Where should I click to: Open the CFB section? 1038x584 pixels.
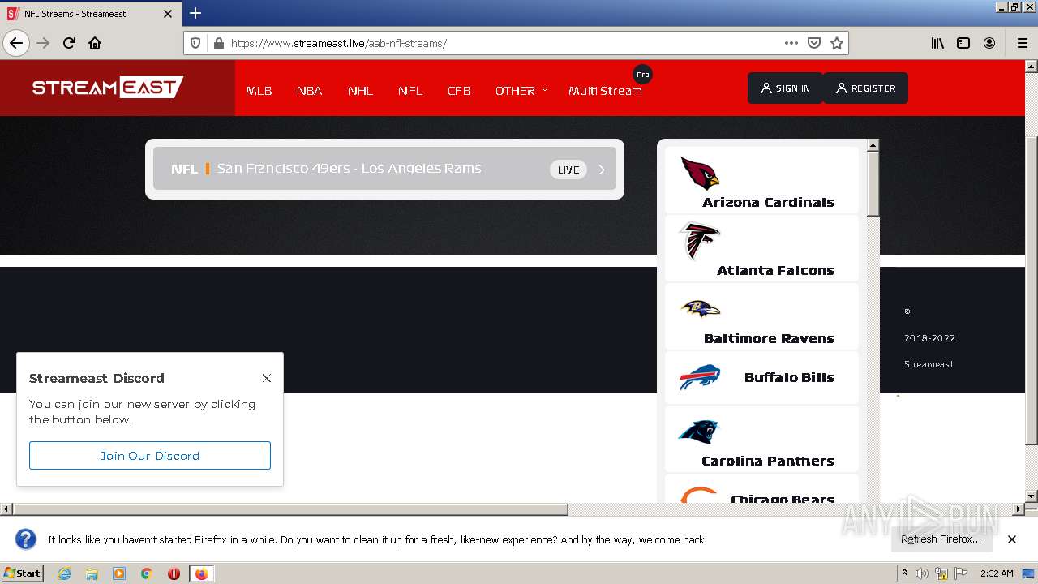tap(459, 90)
